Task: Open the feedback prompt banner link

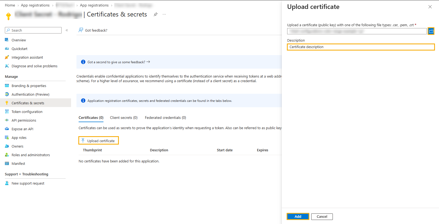Action: click(119, 62)
